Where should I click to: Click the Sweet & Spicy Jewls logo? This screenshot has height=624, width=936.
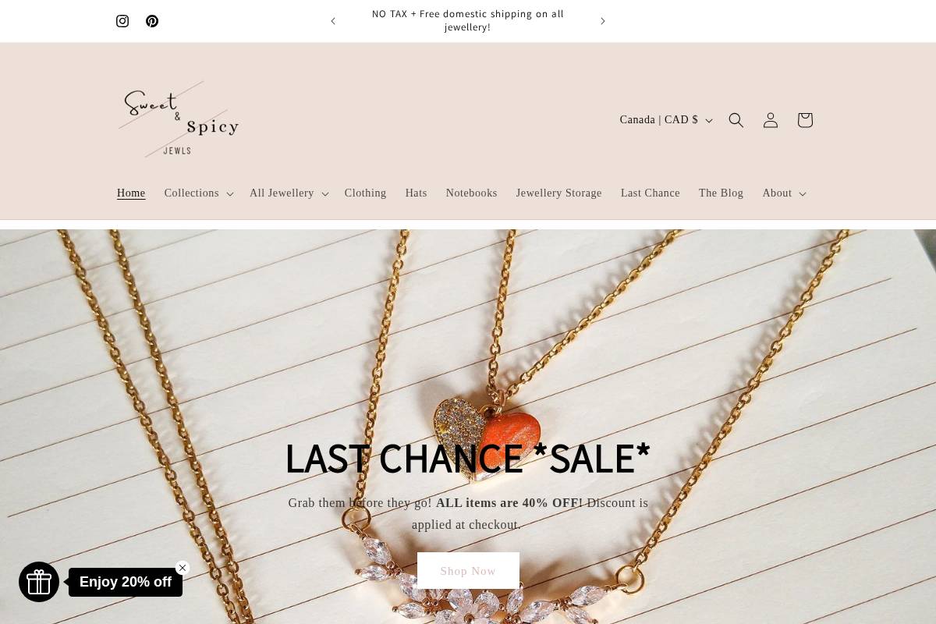coord(179,119)
